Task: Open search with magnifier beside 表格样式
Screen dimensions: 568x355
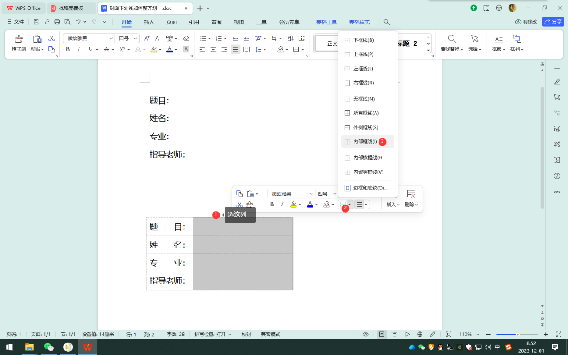Action: [387, 22]
